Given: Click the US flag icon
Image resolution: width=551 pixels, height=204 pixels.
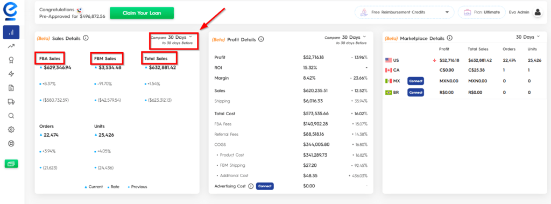Looking at the screenshot, I should (x=388, y=60).
